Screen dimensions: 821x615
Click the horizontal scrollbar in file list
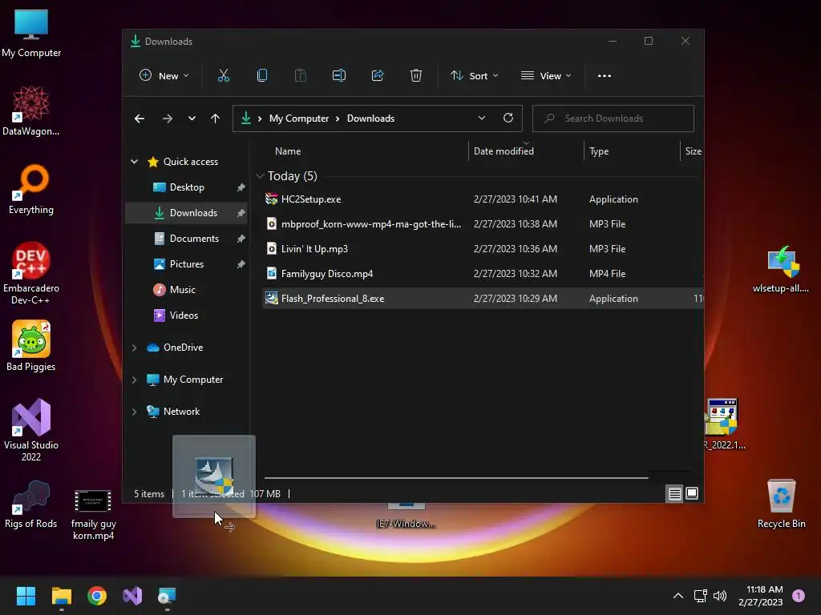click(x=456, y=477)
